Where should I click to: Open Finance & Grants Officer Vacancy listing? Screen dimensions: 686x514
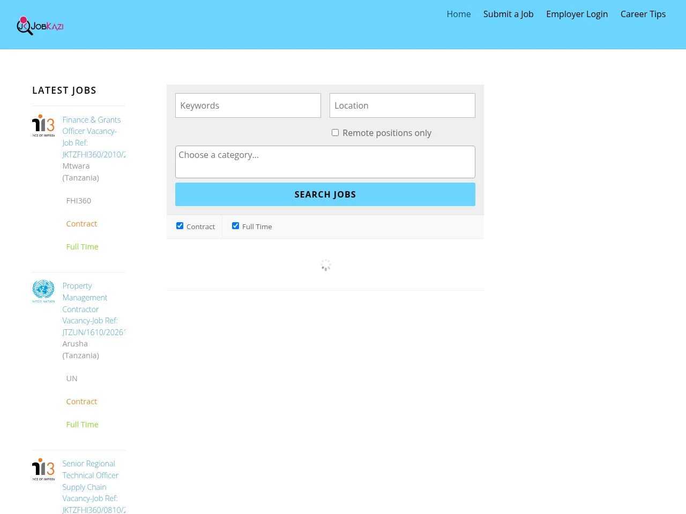(94, 137)
